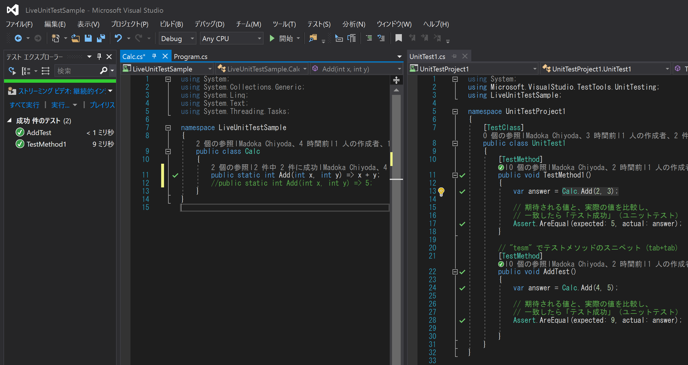Close the Test Explorer panel
This screenshot has height=365, width=688.
point(109,57)
